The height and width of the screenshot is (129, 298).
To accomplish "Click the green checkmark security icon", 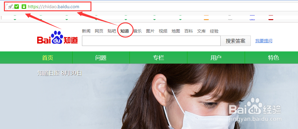I will (x=17, y=7).
